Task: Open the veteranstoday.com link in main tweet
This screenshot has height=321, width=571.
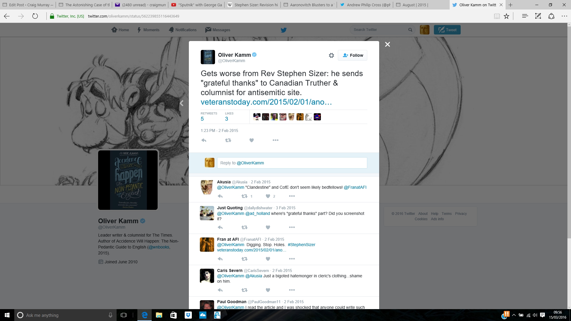Action: (266, 102)
